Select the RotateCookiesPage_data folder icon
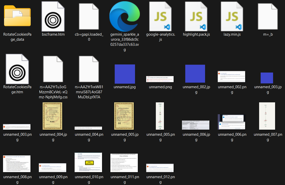 click(x=17, y=16)
